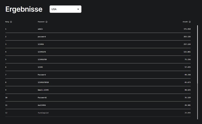Select the lowercase 'password' entry at rank 2
202x124 pixels.
tap(42, 37)
